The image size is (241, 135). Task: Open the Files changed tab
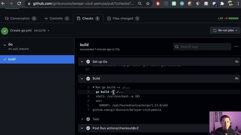123,18
